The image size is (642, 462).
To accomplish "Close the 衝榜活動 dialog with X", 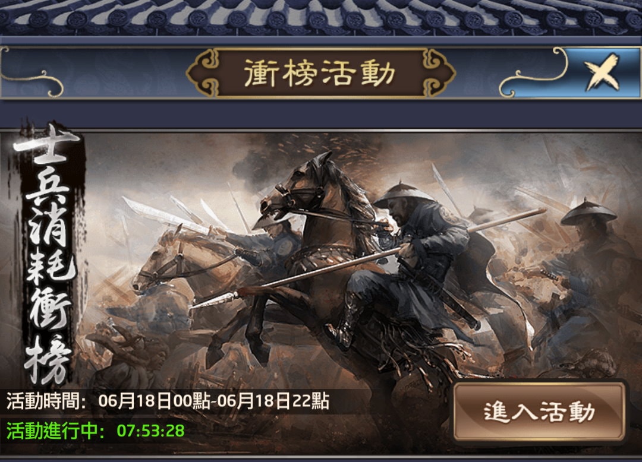I will point(602,73).
